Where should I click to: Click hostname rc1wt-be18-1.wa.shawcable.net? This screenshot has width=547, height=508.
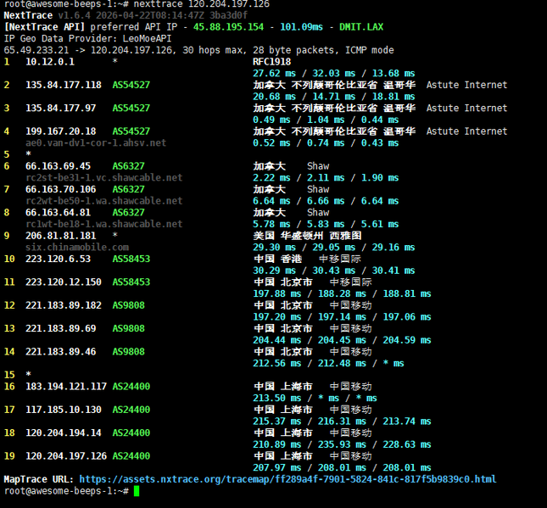pyautogui.click(x=104, y=224)
